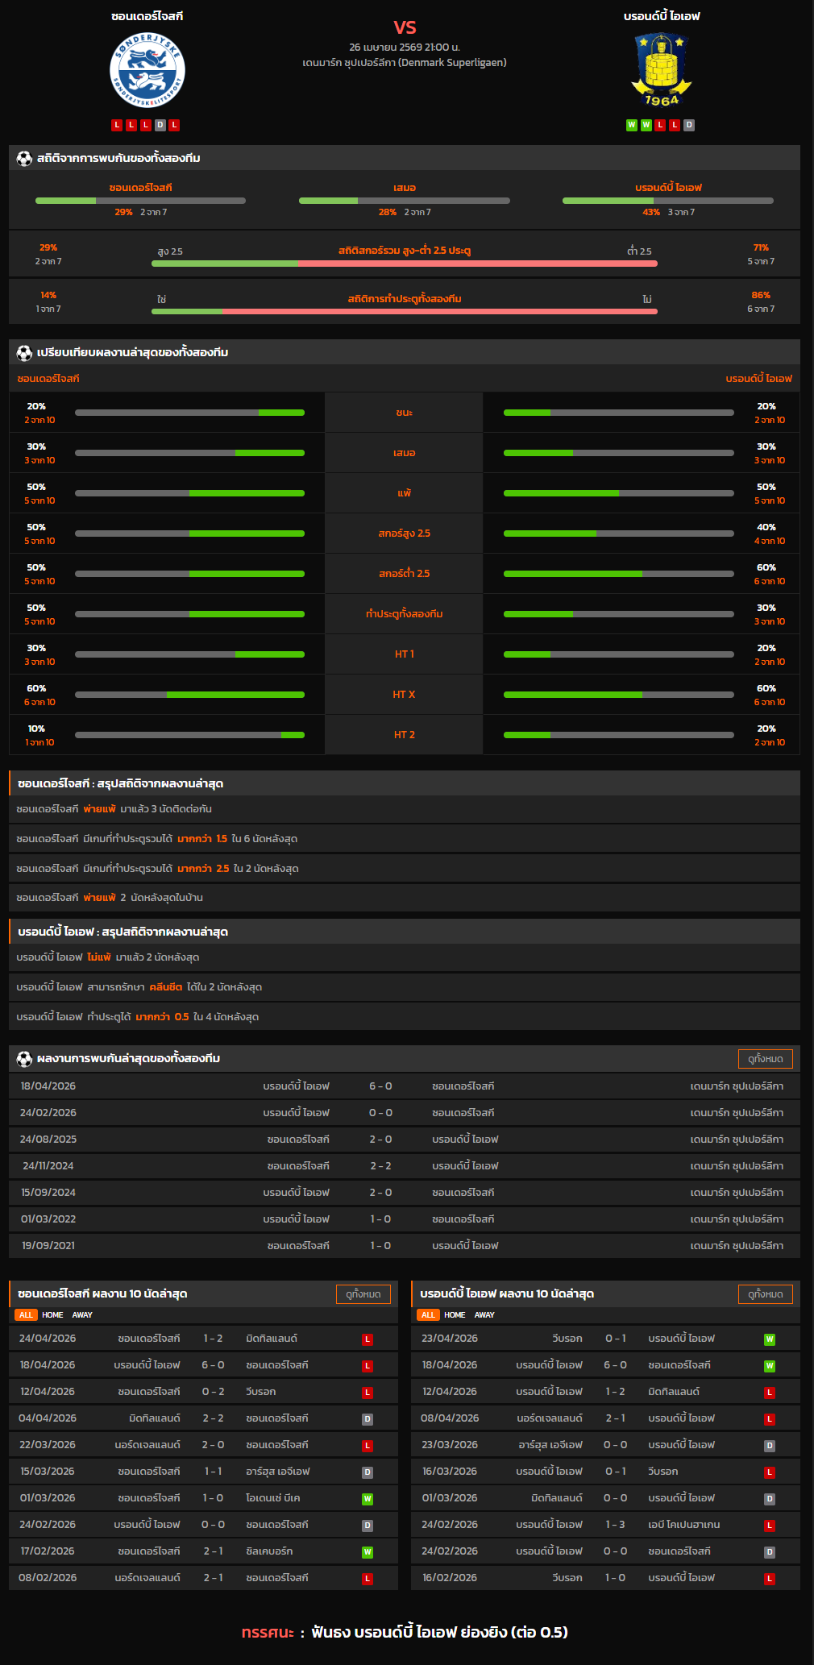Click the first form badge under Brøndby crest

[632, 125]
